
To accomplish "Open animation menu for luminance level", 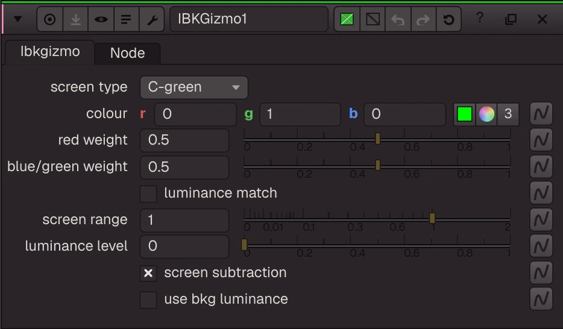I will click(x=541, y=246).
